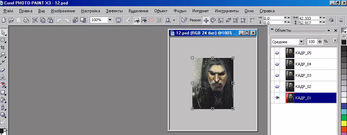Open the Инструменты menu
Viewport: 347px width, 135px height.
(227, 11)
